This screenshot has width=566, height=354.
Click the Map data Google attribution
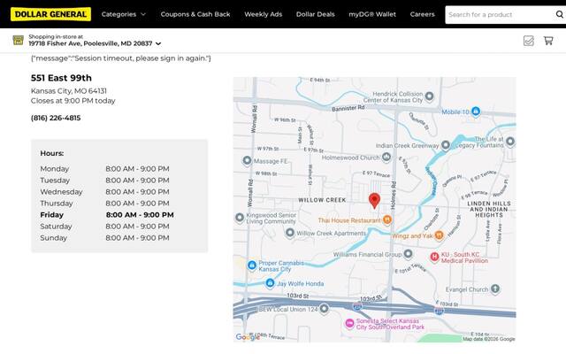click(489, 339)
